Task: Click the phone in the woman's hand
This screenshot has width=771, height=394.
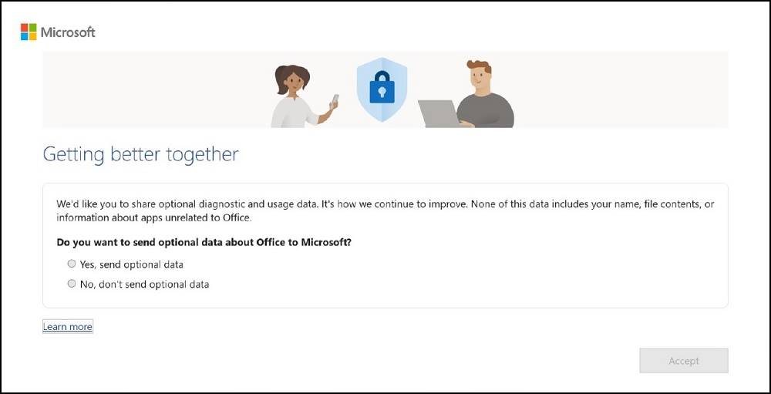Action: pos(335,99)
